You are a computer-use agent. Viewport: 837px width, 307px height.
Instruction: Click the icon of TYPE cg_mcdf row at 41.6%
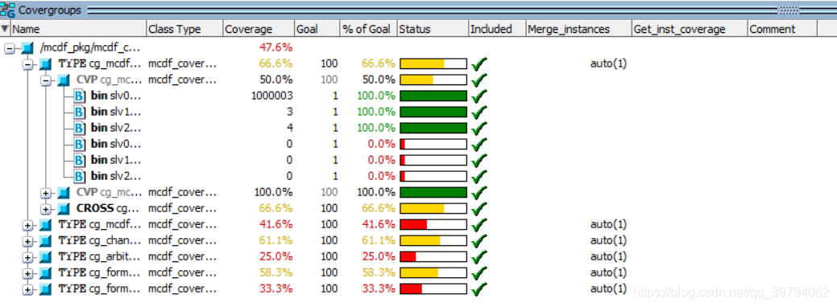[46, 225]
